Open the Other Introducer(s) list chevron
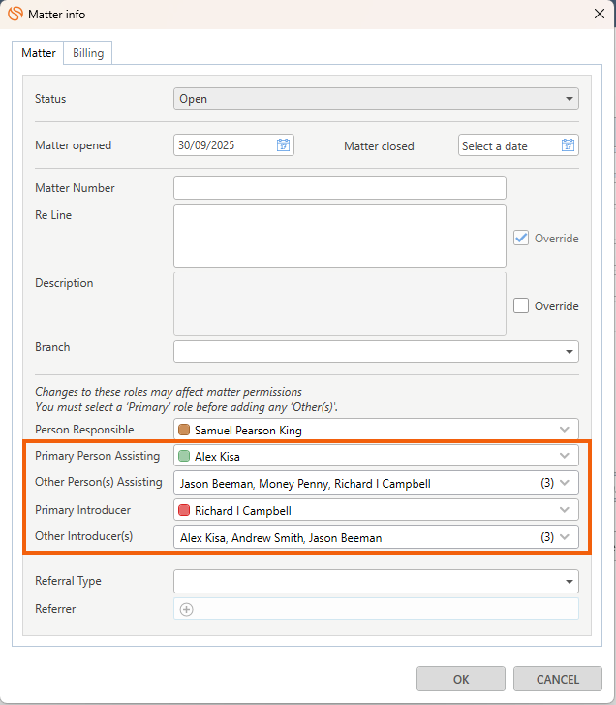Image resolution: width=616 pixels, height=705 pixels. coord(565,537)
